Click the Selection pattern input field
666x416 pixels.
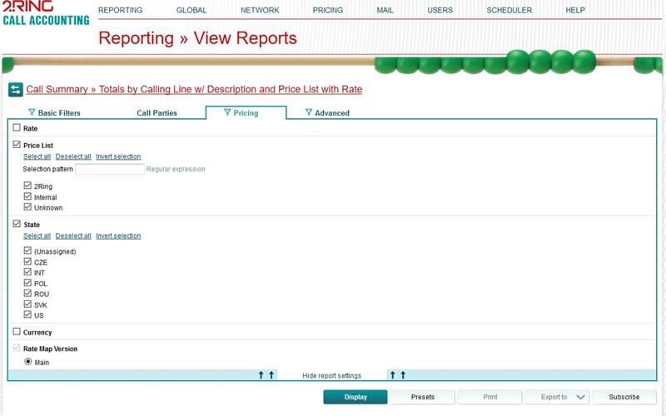[x=110, y=169]
